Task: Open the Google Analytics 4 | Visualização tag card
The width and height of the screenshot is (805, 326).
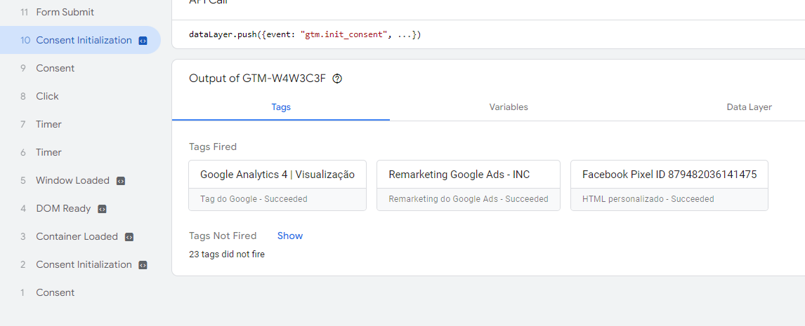Action: pyautogui.click(x=277, y=185)
